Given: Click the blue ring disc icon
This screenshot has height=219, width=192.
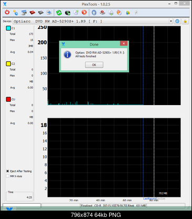Looking at the screenshot, I should coord(94,13).
